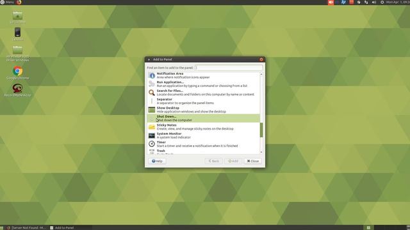
Task: Click the clock date in top panel
Action: pyautogui.click(x=398, y=2)
